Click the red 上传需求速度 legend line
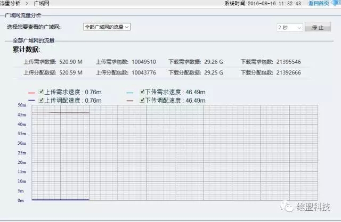The image size is (341, 222). 32,91
